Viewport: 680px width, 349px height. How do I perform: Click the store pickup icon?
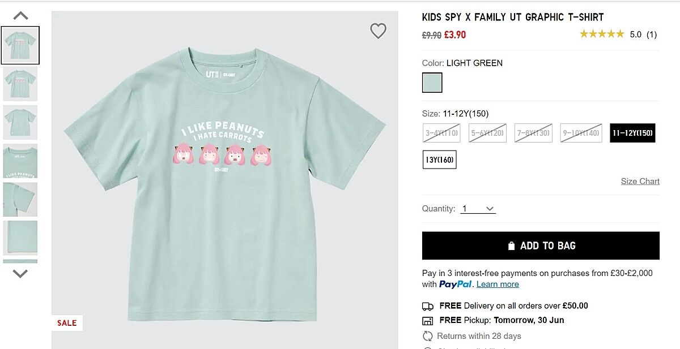point(428,321)
